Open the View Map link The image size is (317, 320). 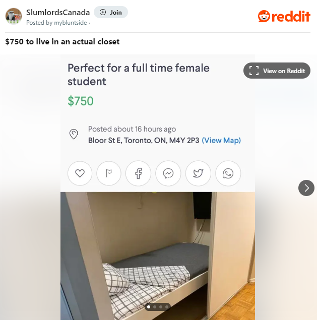(x=221, y=141)
